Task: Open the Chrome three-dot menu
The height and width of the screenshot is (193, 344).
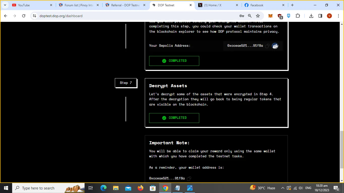Action: click(338, 16)
